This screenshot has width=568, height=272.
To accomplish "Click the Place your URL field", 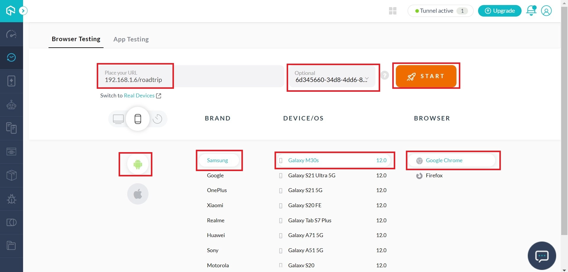I will tap(135, 76).
